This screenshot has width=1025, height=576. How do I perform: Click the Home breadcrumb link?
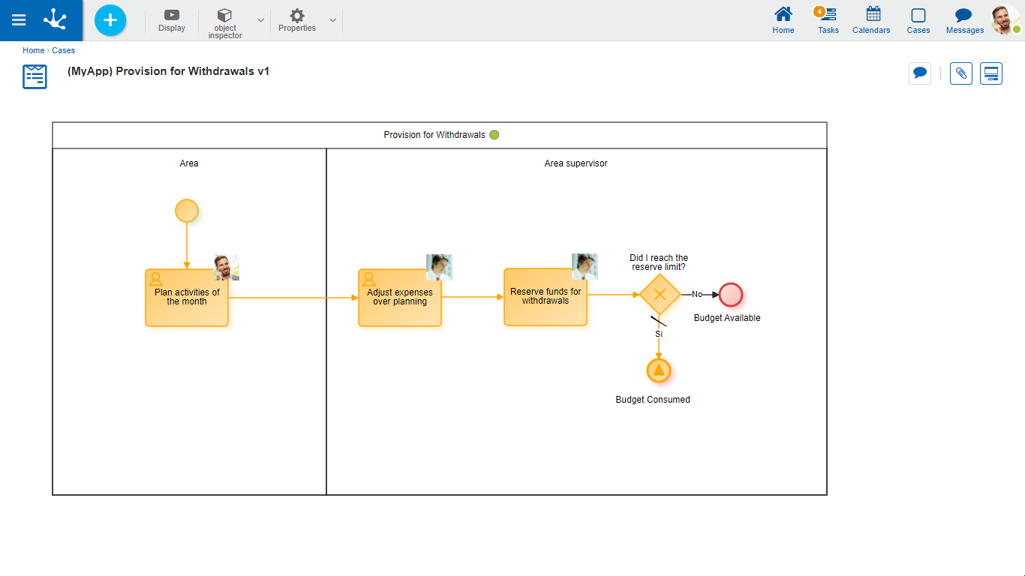pos(33,50)
